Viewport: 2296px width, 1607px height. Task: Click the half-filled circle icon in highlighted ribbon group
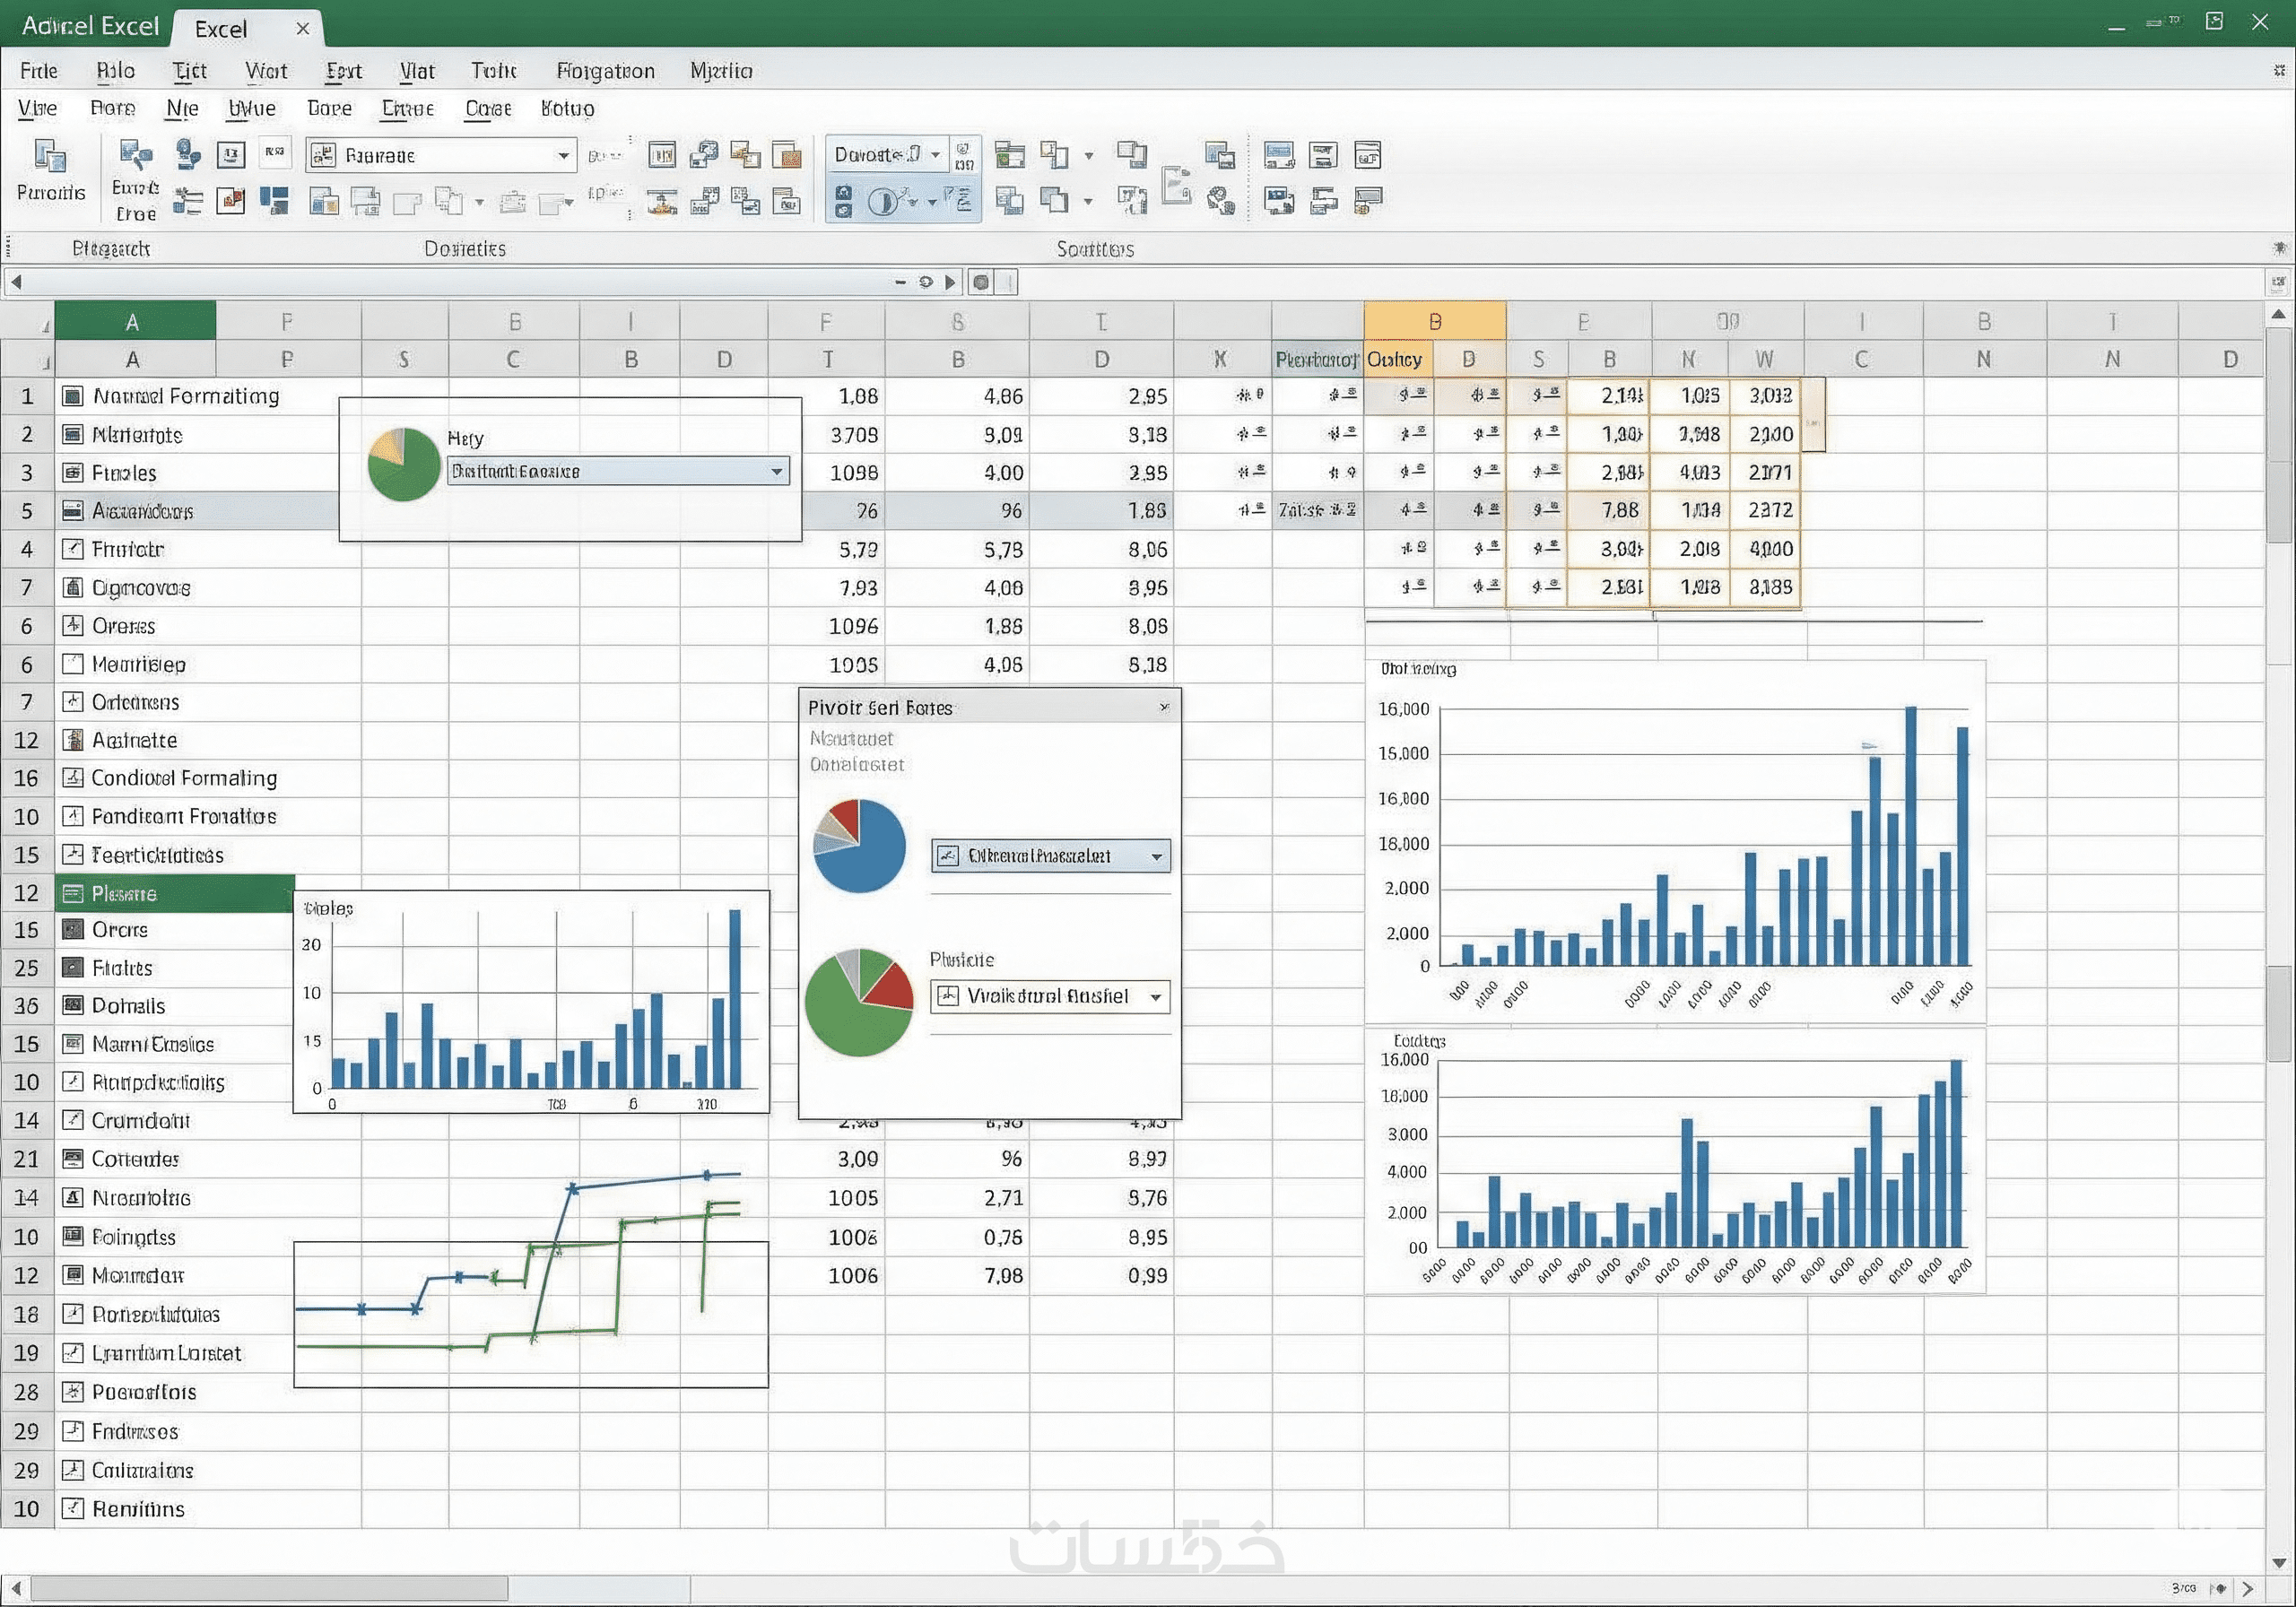point(882,201)
